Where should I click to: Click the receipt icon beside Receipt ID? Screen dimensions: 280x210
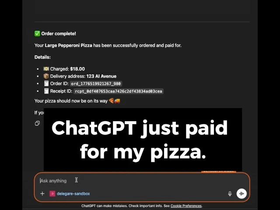(46, 91)
